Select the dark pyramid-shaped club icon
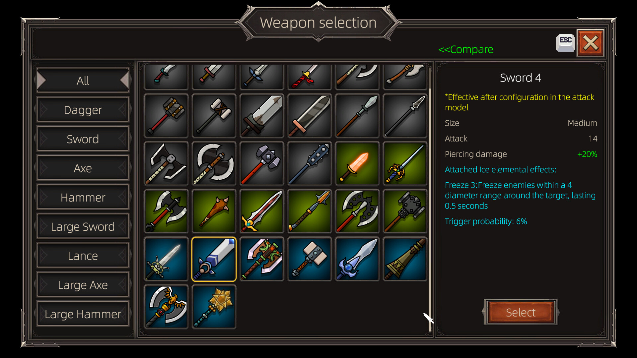This screenshot has height=358, width=637. click(x=405, y=259)
